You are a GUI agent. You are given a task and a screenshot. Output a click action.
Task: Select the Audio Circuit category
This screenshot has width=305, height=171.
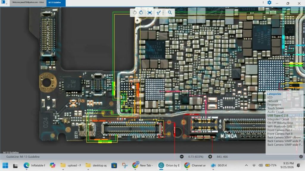276,112
